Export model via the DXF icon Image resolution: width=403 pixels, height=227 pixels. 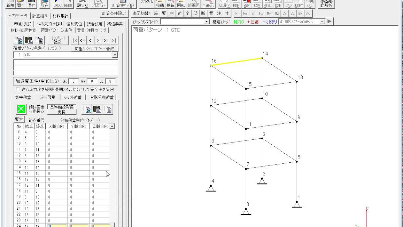pos(278,4)
